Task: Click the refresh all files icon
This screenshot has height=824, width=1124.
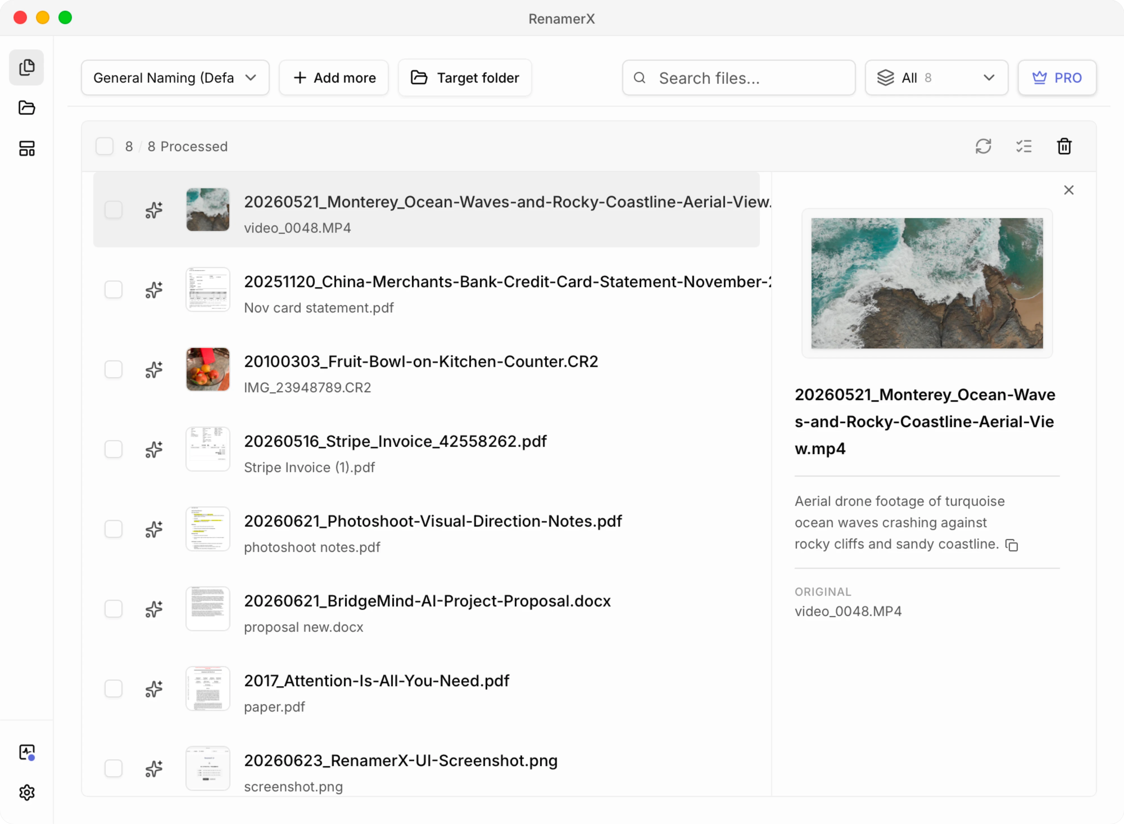Action: click(x=984, y=146)
